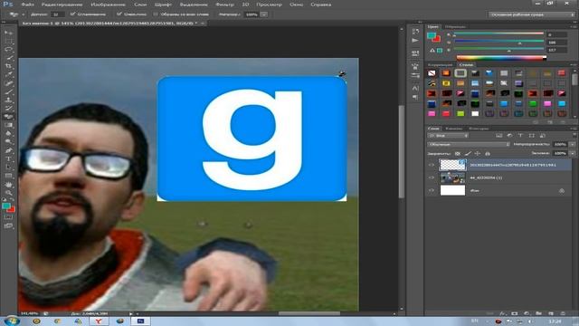Click the Допуск tolerance input field
The height and width of the screenshot is (326, 579).
(57, 14)
